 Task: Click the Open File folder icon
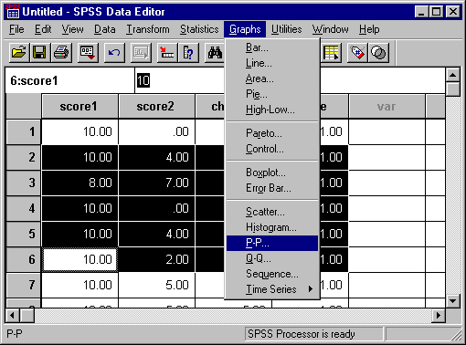(x=19, y=53)
